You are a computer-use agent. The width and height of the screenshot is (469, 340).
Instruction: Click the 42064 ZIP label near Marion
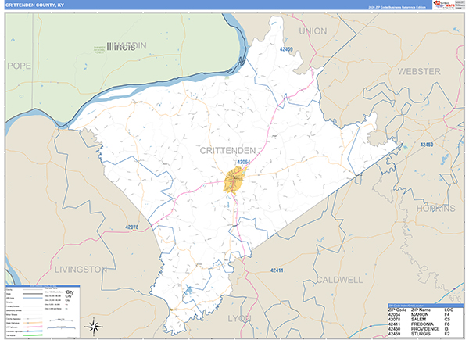tap(243, 162)
